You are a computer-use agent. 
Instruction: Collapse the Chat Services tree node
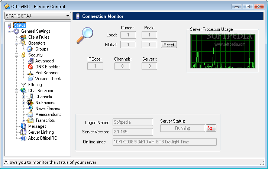click(x=16, y=91)
